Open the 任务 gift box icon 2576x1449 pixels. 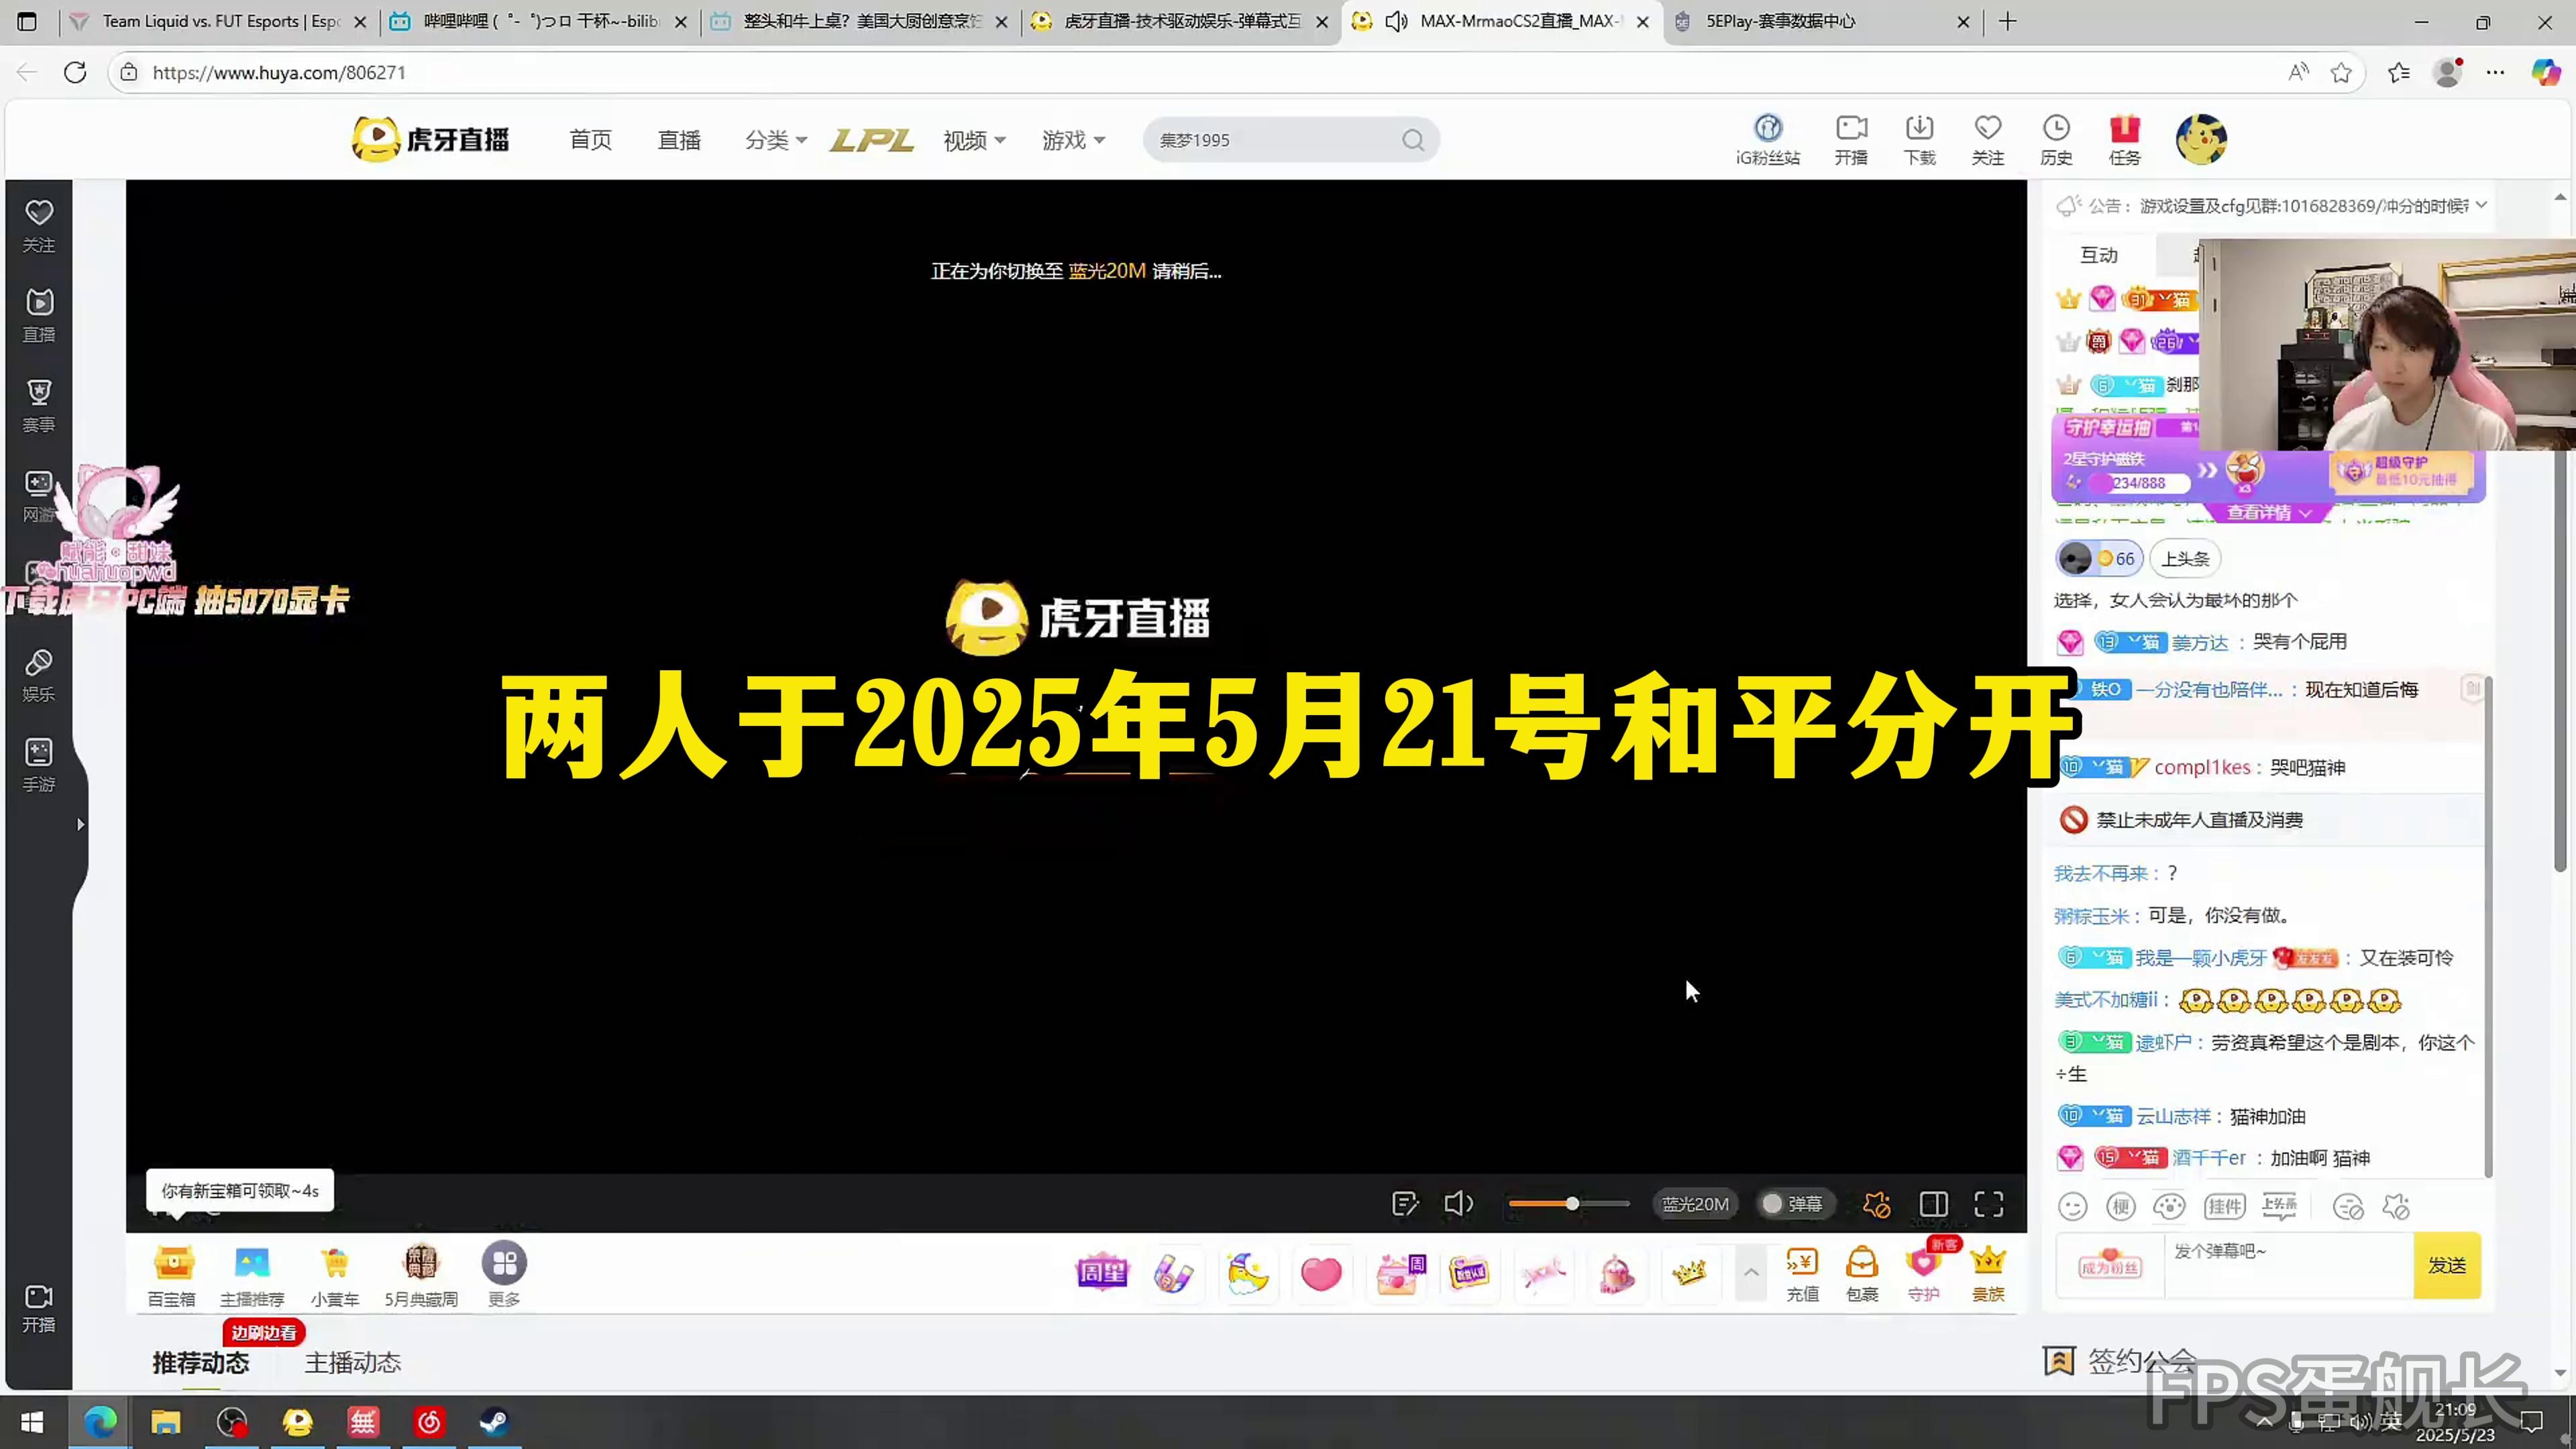pyautogui.click(x=2124, y=140)
